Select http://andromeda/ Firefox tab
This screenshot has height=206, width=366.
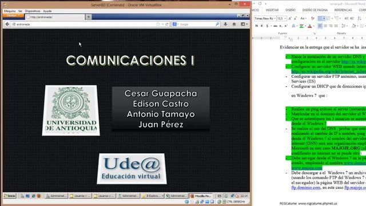pyautogui.click(x=55, y=17)
